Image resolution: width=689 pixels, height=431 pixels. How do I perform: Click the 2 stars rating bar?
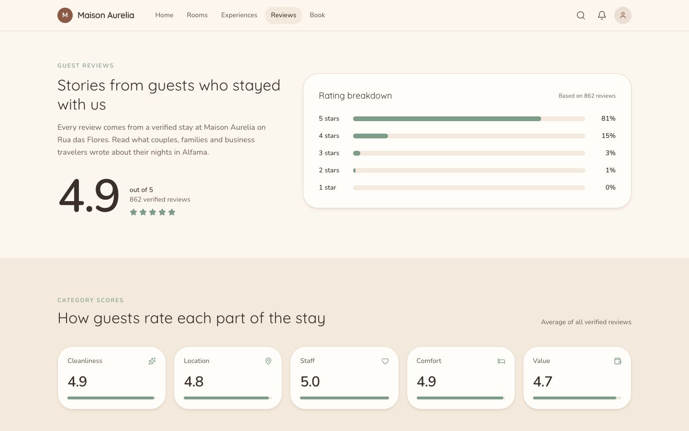[469, 170]
